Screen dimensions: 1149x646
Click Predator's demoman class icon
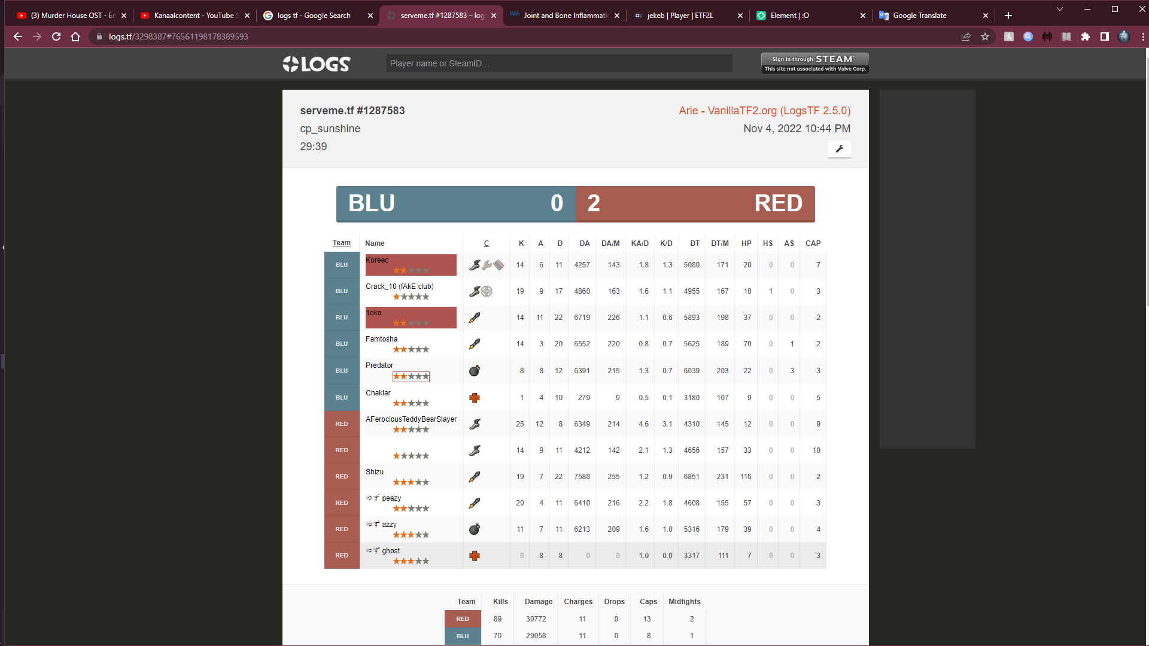click(x=475, y=371)
